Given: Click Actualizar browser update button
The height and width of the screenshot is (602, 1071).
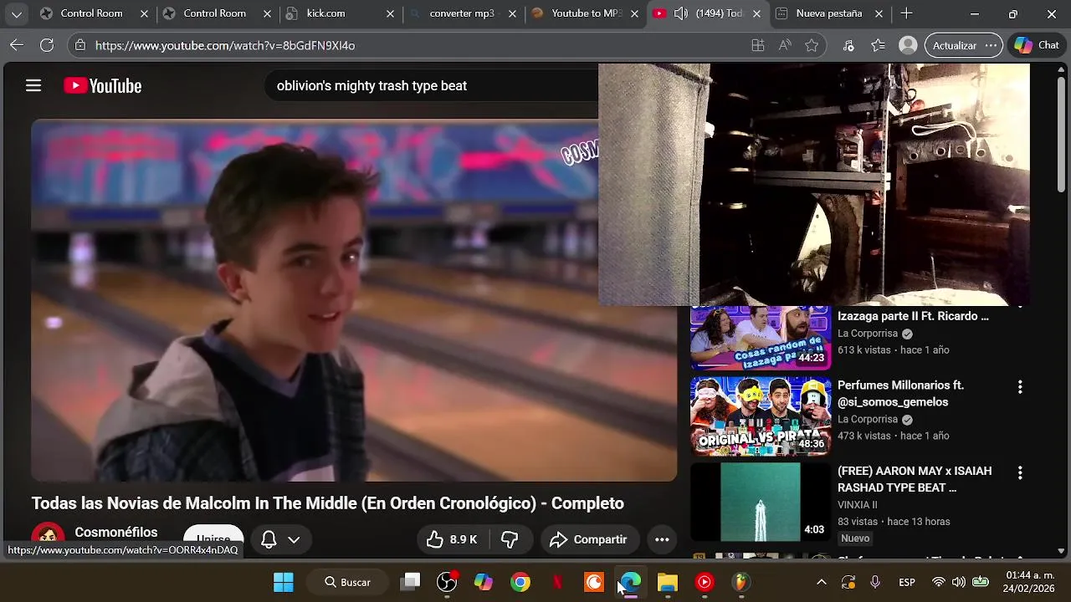Looking at the screenshot, I should click(955, 45).
